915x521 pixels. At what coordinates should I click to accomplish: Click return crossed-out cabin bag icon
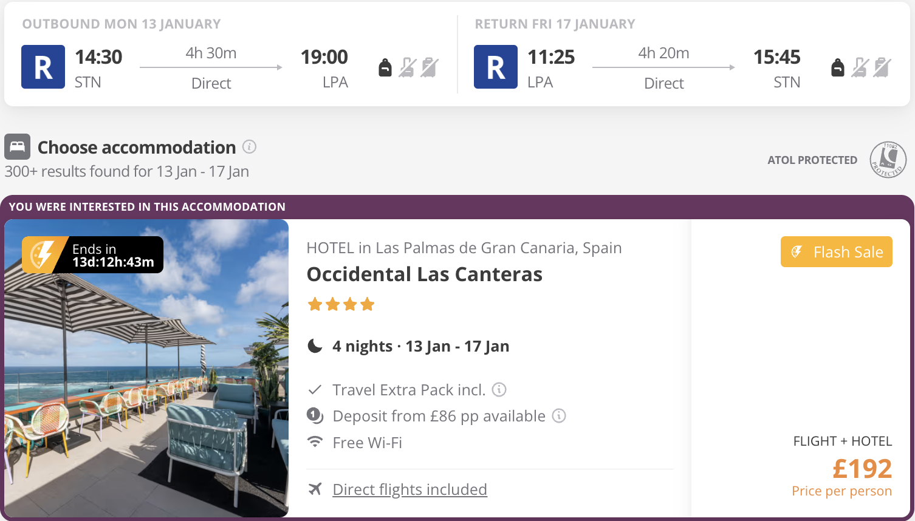860,67
